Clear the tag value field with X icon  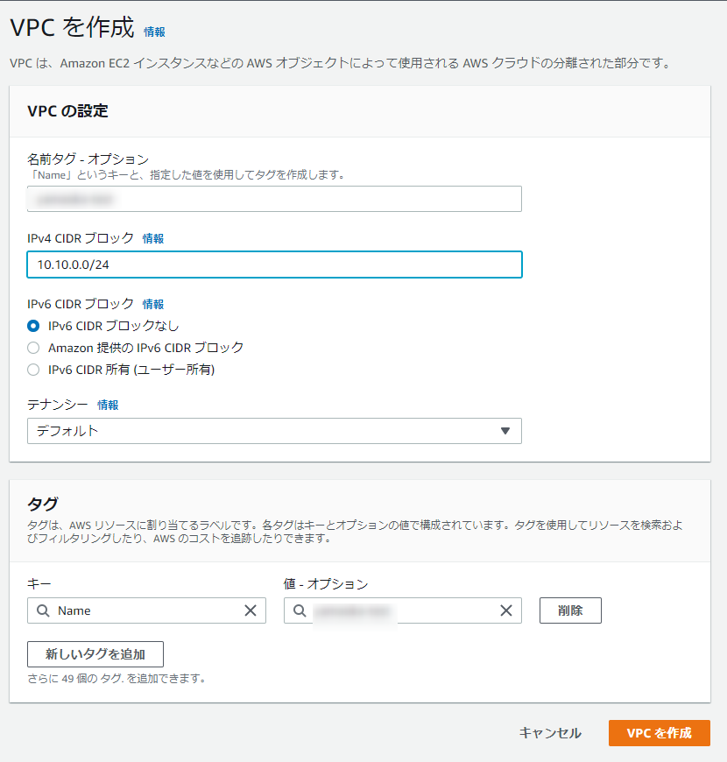pos(506,610)
